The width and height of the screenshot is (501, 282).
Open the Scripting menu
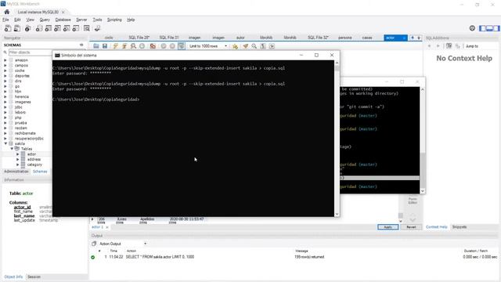pyautogui.click(x=114, y=20)
